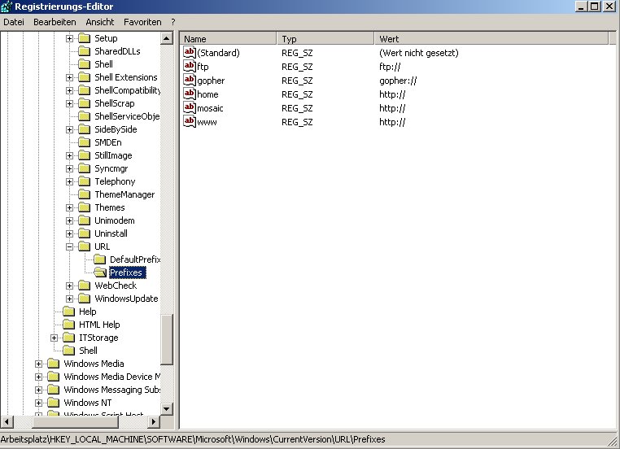The width and height of the screenshot is (620, 449).
Task: Click the tree's horizontal scrollbar right arrow
Action: (155, 421)
